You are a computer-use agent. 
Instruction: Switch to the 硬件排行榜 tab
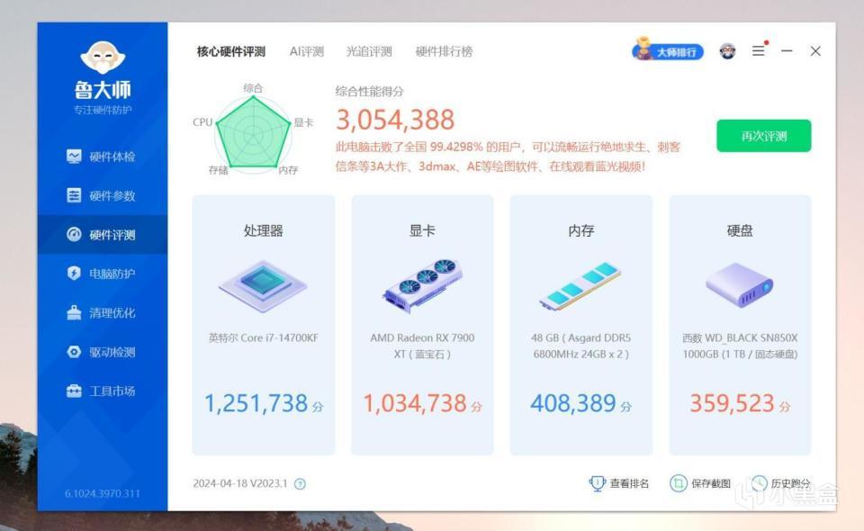(x=444, y=52)
